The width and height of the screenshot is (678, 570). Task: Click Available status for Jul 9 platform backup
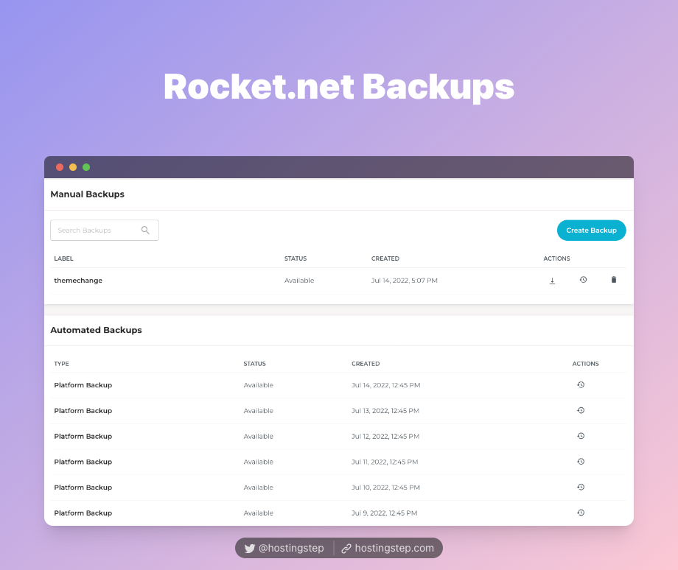(258, 513)
